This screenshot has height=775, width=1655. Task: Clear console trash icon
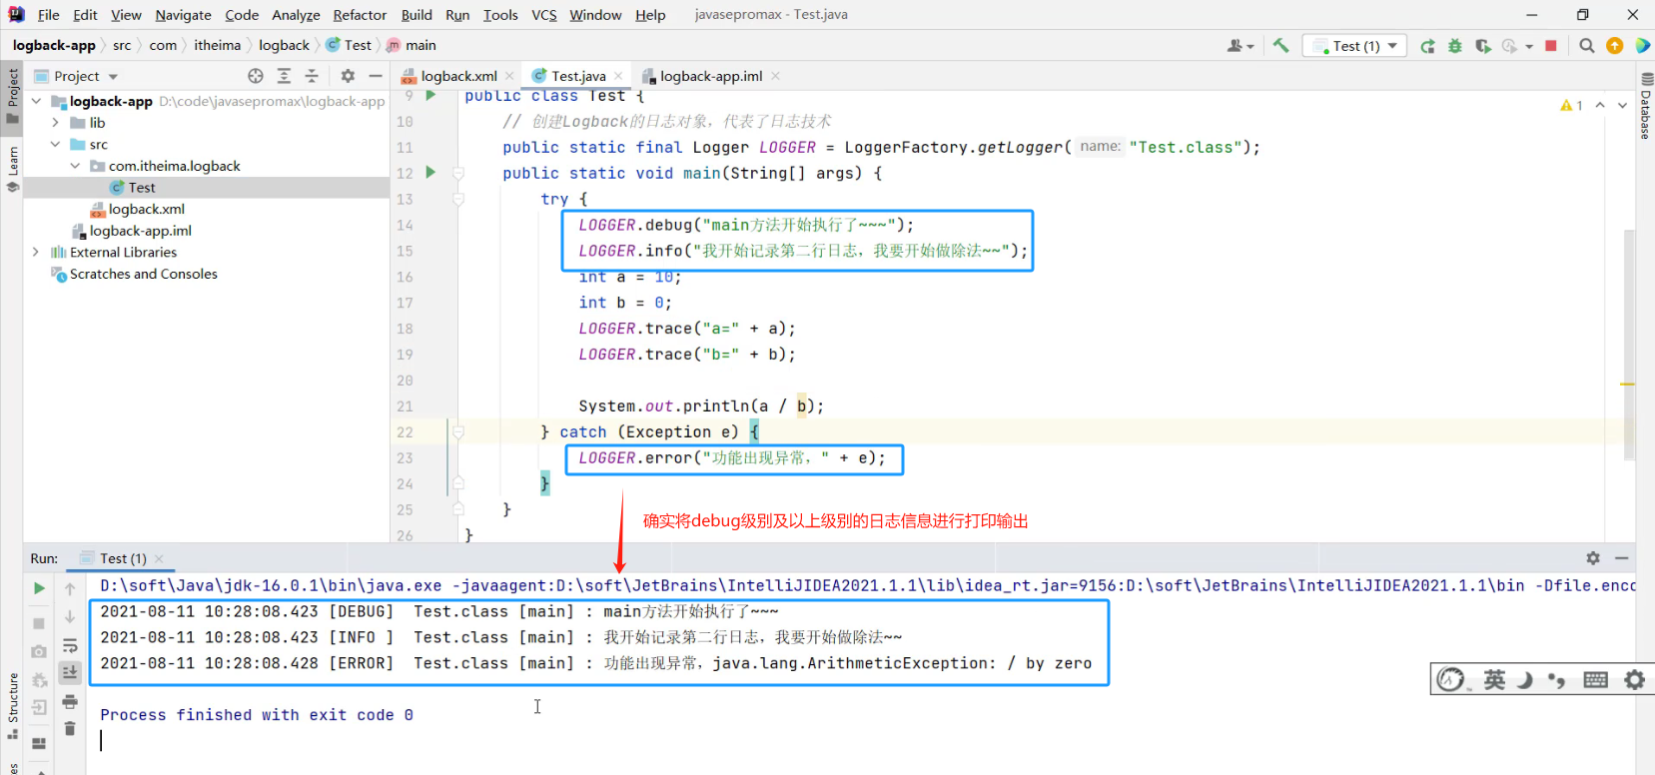coord(70,729)
